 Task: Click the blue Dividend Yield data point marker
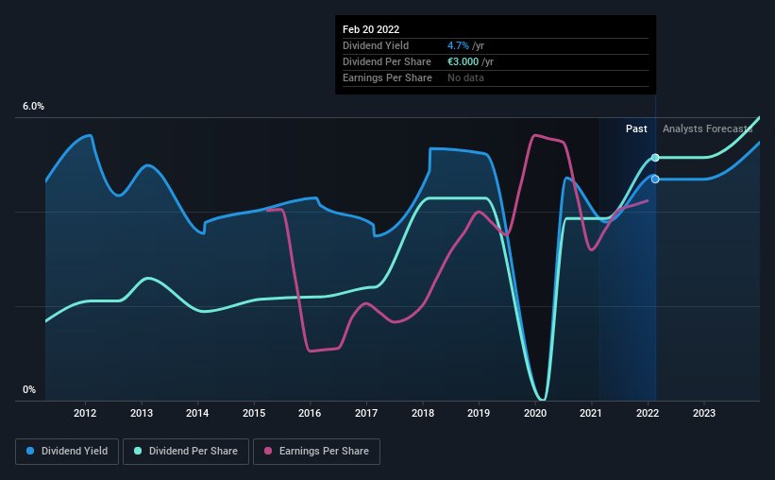655,180
